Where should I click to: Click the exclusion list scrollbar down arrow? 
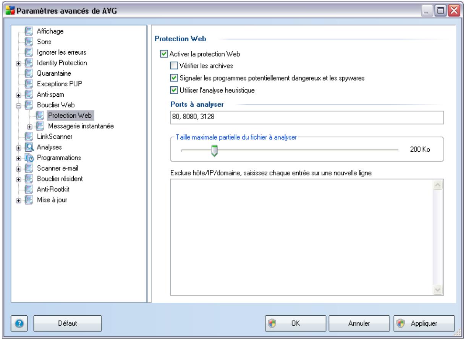(438, 289)
